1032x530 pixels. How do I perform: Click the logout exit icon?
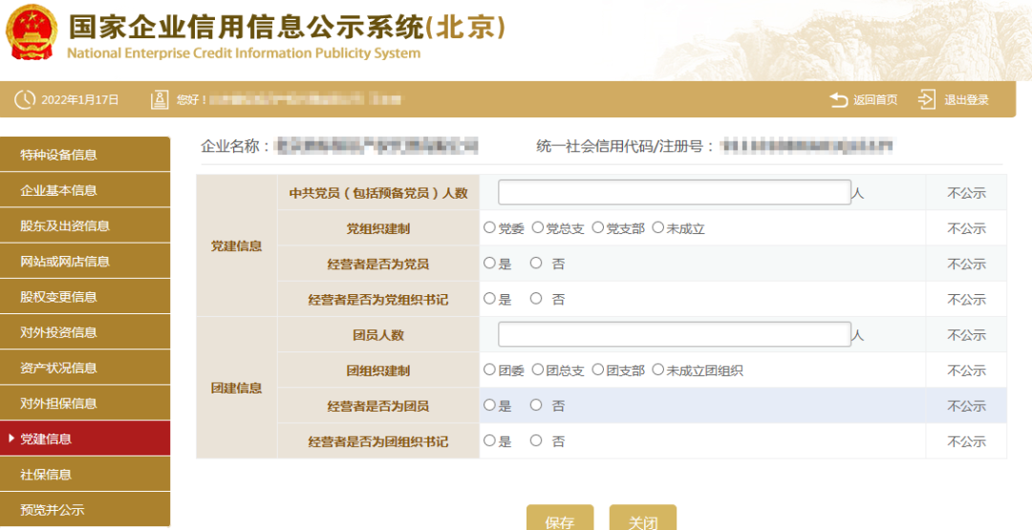pos(927,99)
